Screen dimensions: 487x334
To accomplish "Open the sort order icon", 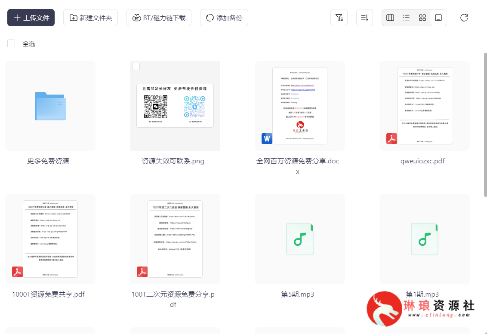I will [x=365, y=18].
